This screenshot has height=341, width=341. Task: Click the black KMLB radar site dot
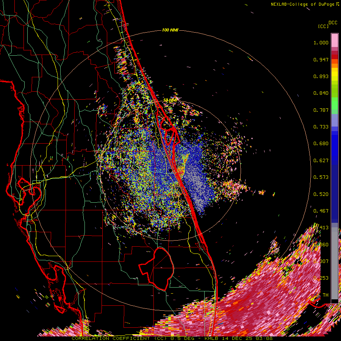170,171
